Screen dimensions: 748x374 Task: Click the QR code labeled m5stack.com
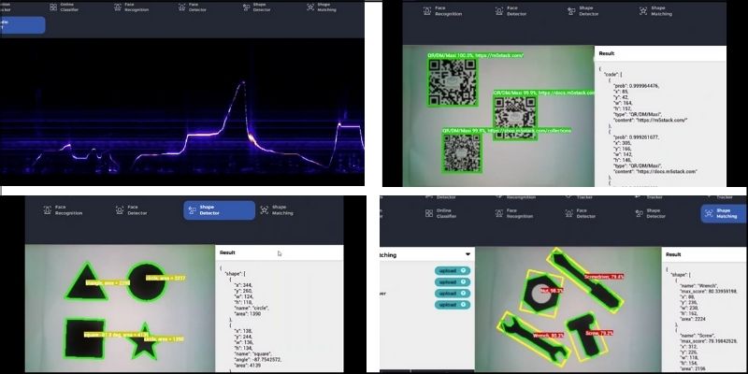tap(452, 81)
